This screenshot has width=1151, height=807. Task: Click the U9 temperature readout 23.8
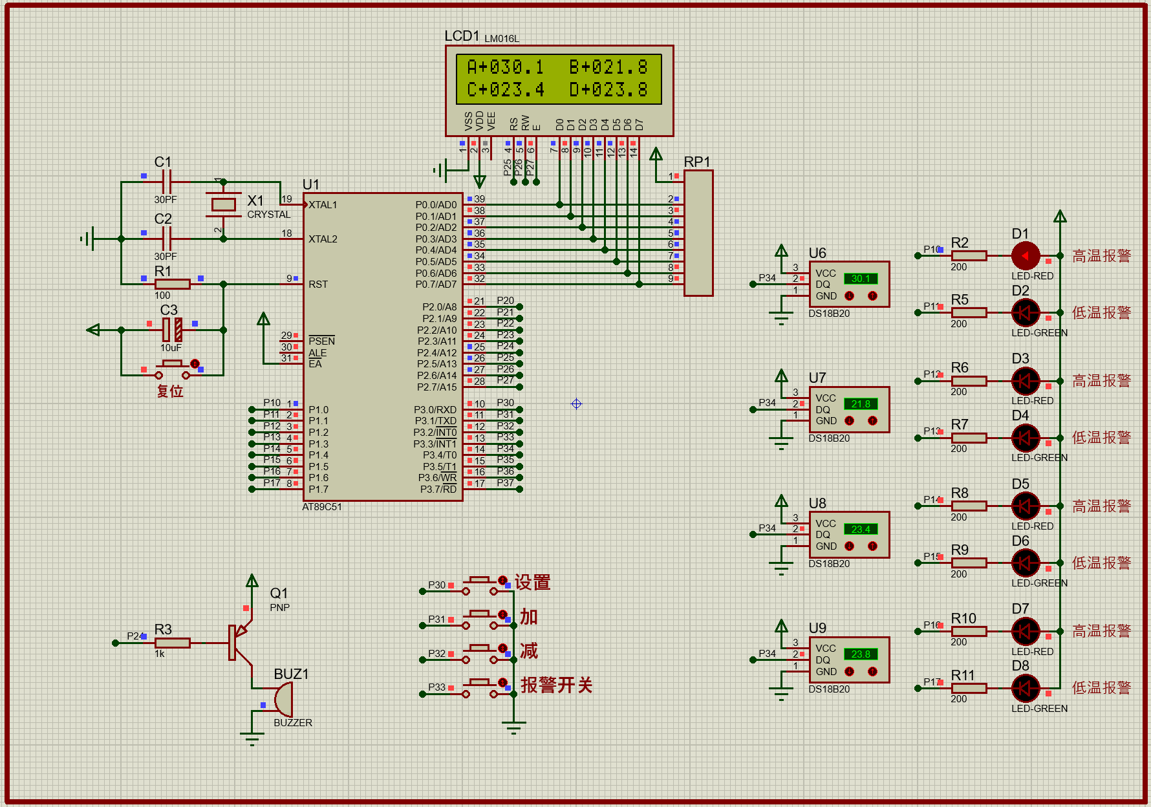861,654
